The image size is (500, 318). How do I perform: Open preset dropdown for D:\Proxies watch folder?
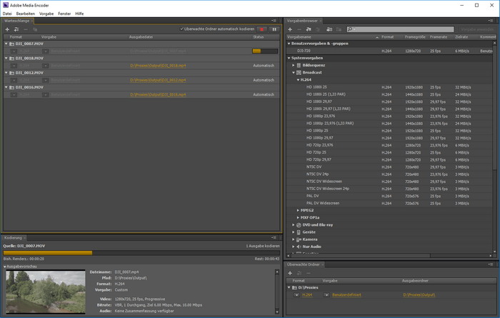point(326,295)
